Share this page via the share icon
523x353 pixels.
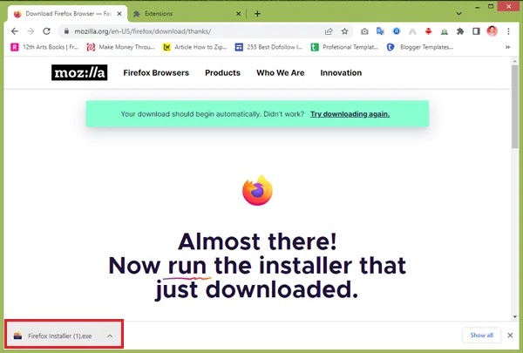point(329,31)
